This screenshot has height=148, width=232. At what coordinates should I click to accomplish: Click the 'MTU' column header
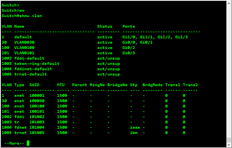tap(61, 85)
